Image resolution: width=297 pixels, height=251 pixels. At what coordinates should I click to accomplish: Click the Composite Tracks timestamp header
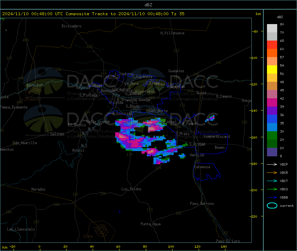tap(93, 14)
